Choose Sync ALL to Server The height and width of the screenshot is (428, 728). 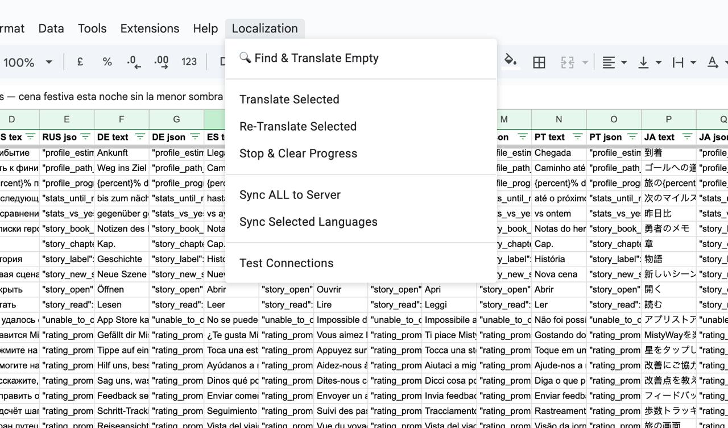pyautogui.click(x=361, y=195)
